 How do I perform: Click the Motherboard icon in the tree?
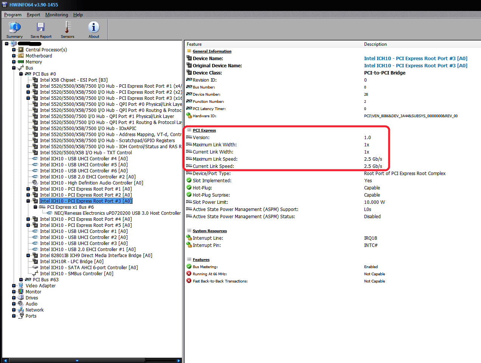pyautogui.click(x=21, y=56)
